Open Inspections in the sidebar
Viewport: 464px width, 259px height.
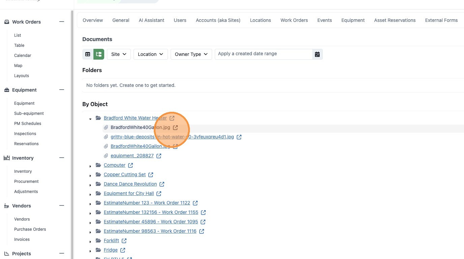(x=25, y=134)
